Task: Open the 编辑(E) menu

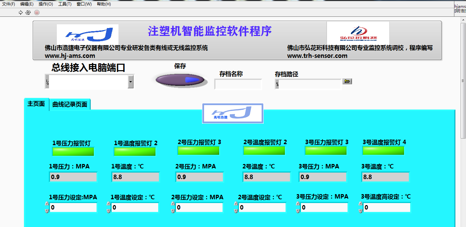Action: (x=27, y=4)
